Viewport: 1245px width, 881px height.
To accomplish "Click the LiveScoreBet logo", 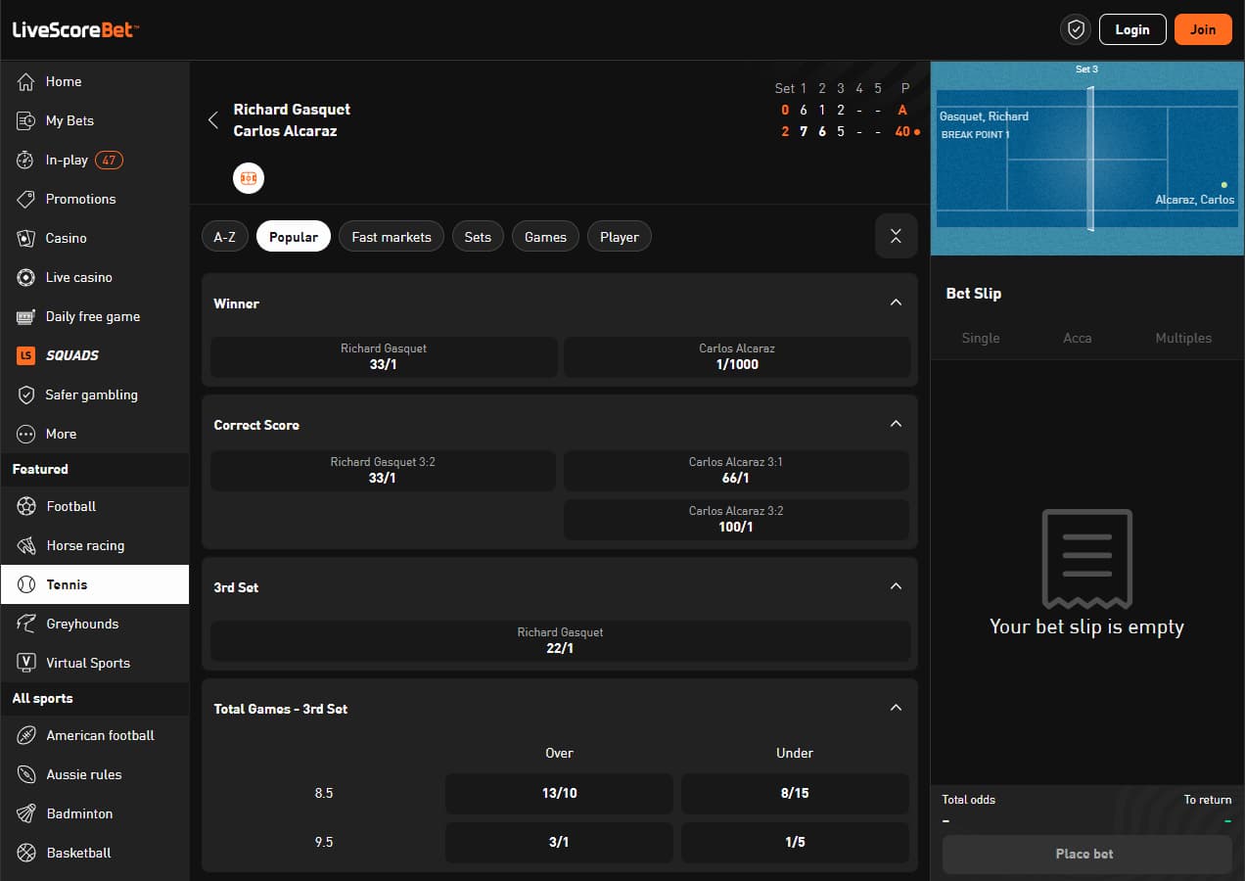I will coord(75,29).
